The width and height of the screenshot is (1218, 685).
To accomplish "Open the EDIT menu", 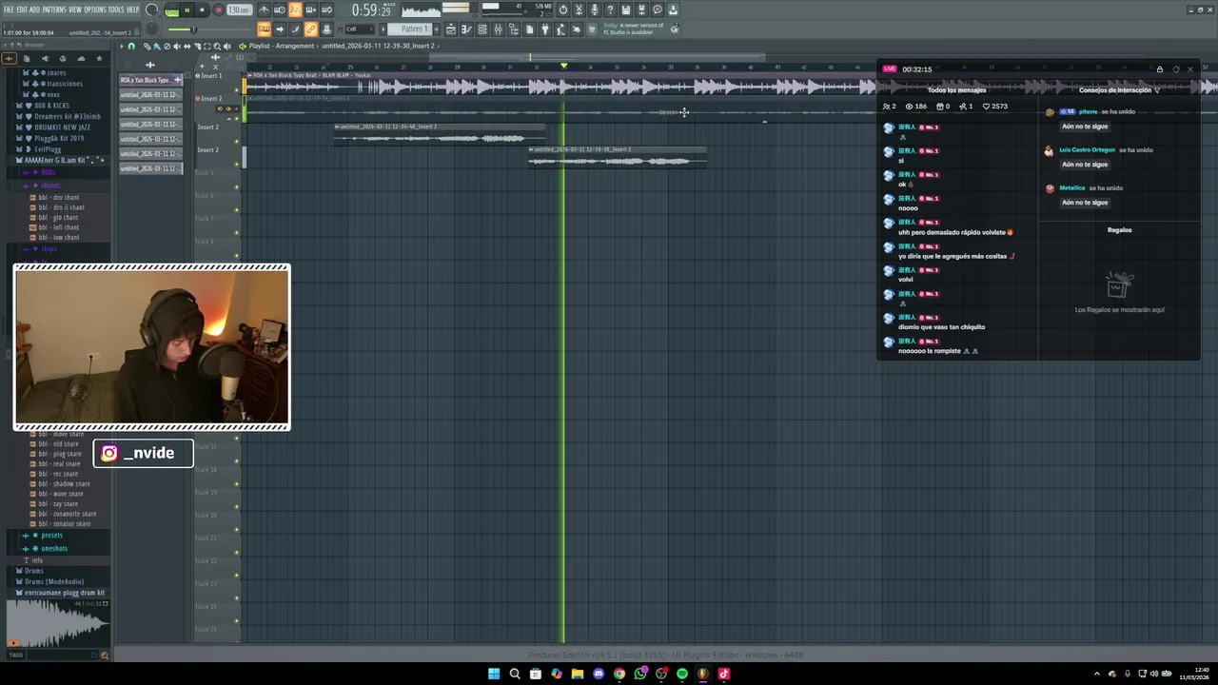I will tap(21, 10).
